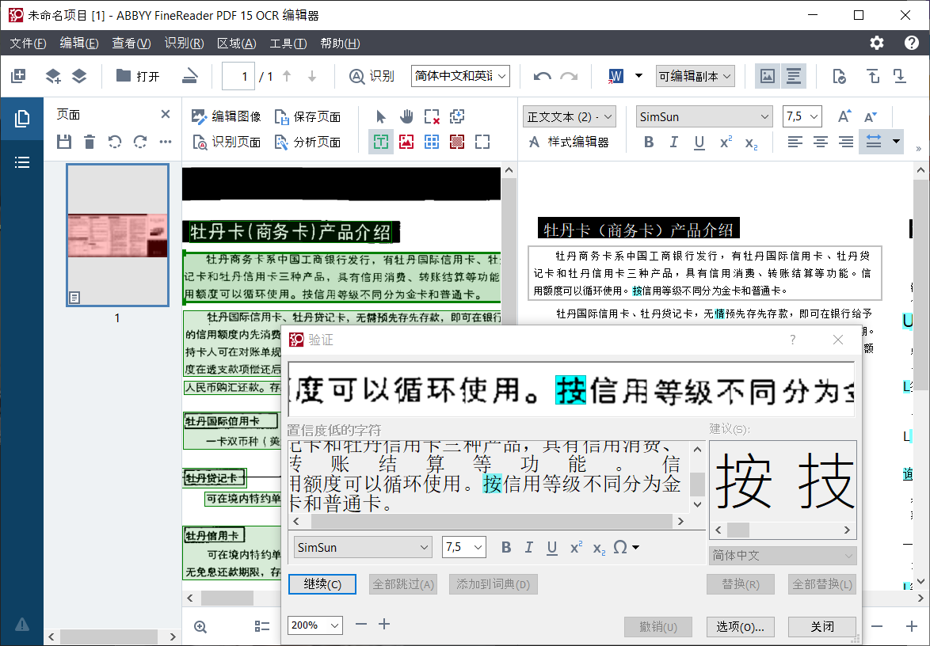The image size is (930, 646).
Task: Open the 识别(R) menu
Action: point(184,43)
